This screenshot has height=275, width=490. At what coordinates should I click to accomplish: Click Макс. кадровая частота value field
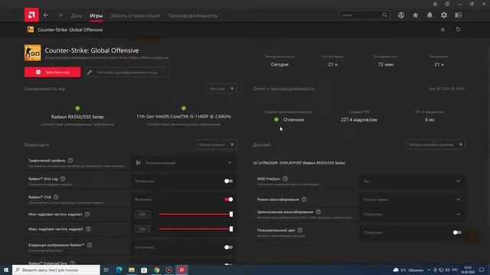click(142, 229)
